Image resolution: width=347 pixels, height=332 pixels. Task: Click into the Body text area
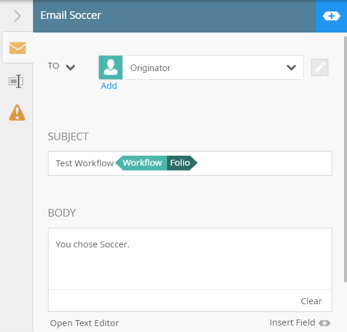190,259
